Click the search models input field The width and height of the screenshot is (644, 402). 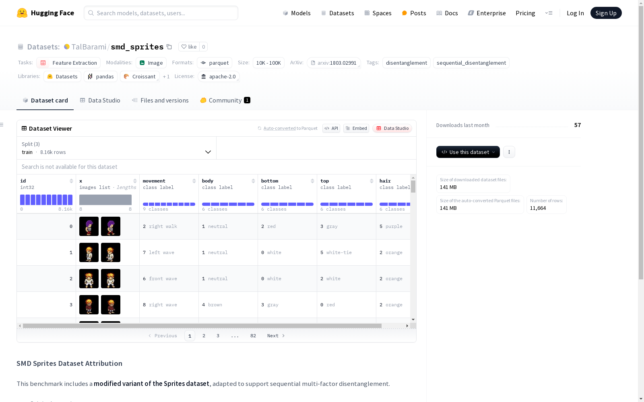coord(161,13)
